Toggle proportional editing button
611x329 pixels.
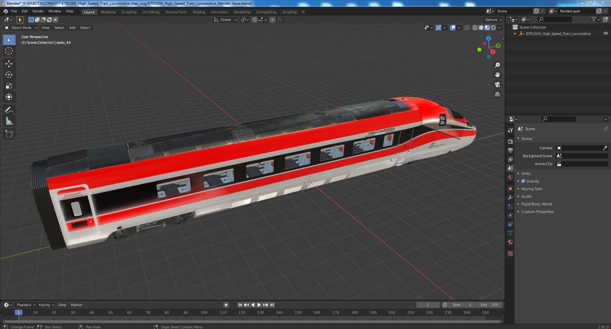click(273, 20)
